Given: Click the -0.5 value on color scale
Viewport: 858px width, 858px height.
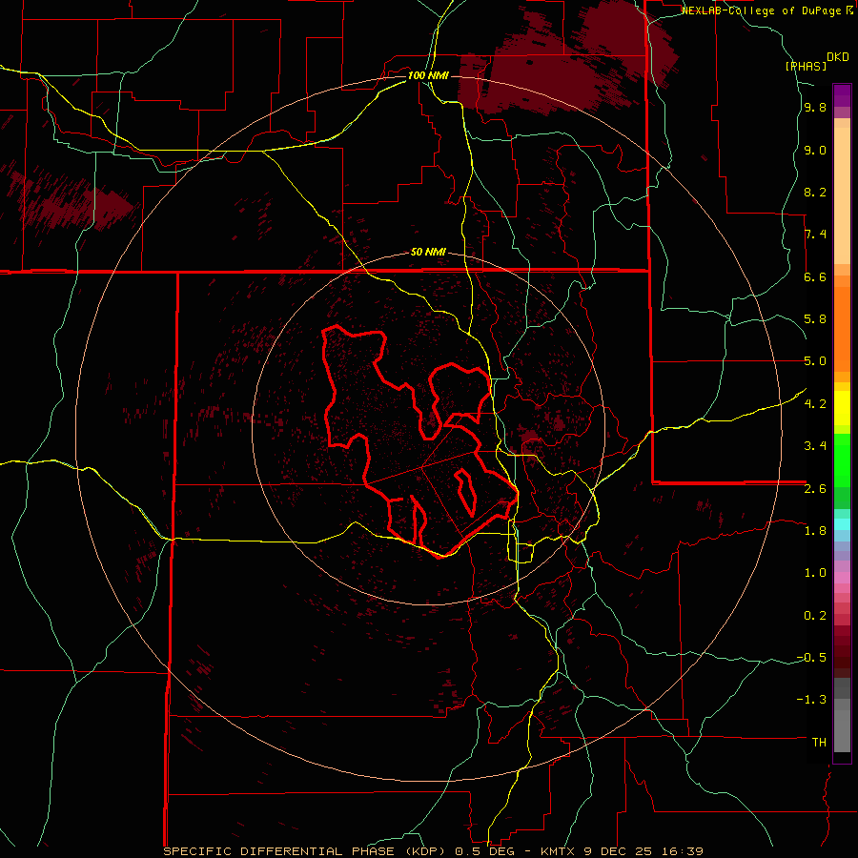Looking at the screenshot, I should pyautogui.click(x=811, y=658).
